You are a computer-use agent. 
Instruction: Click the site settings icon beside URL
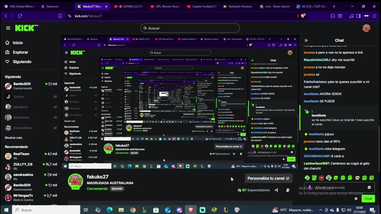69,16
